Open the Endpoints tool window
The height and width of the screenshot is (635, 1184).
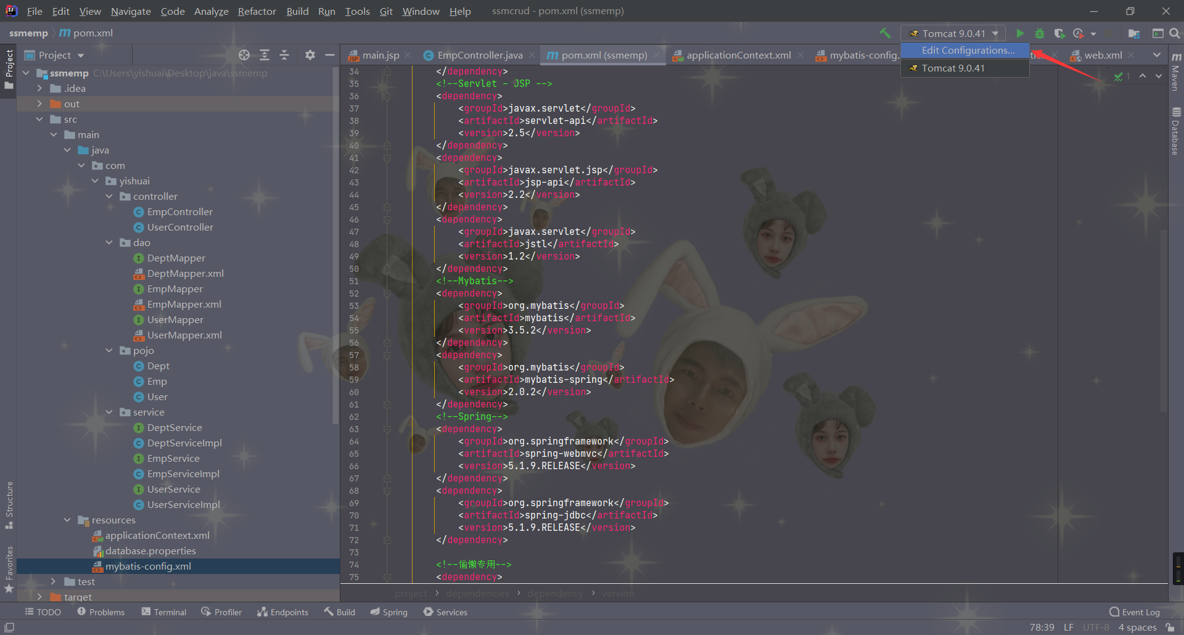282,612
